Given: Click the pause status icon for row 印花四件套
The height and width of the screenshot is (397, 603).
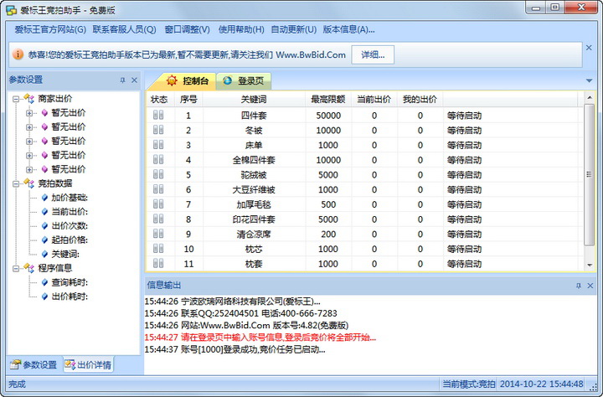Looking at the screenshot, I should pyautogui.click(x=158, y=219).
